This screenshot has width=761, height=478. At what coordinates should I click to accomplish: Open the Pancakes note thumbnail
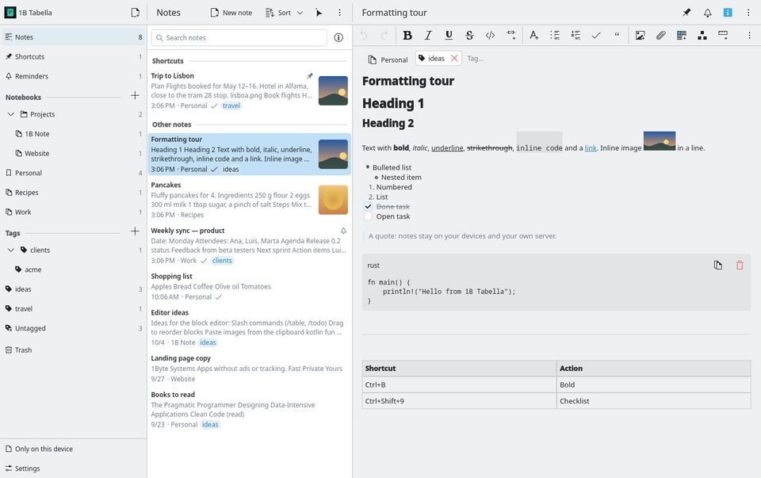click(333, 200)
